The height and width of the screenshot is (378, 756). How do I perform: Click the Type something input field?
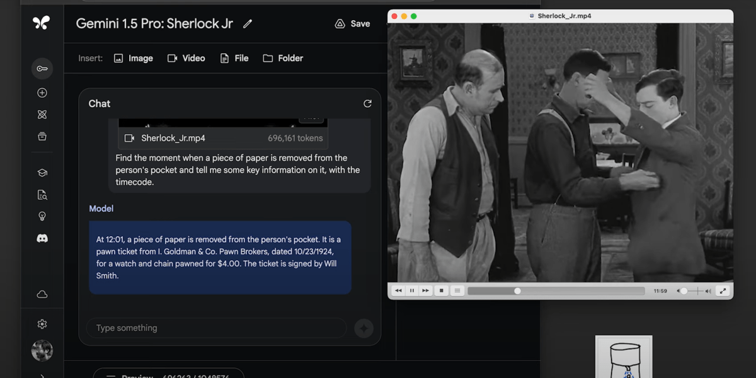(x=216, y=328)
